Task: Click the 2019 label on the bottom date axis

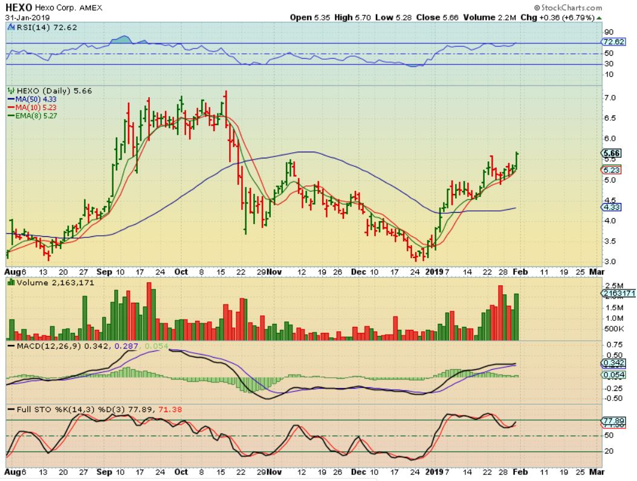Action: [434, 472]
